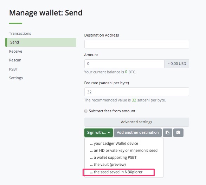Select an HD private key or mnemonic seed

[124, 151]
